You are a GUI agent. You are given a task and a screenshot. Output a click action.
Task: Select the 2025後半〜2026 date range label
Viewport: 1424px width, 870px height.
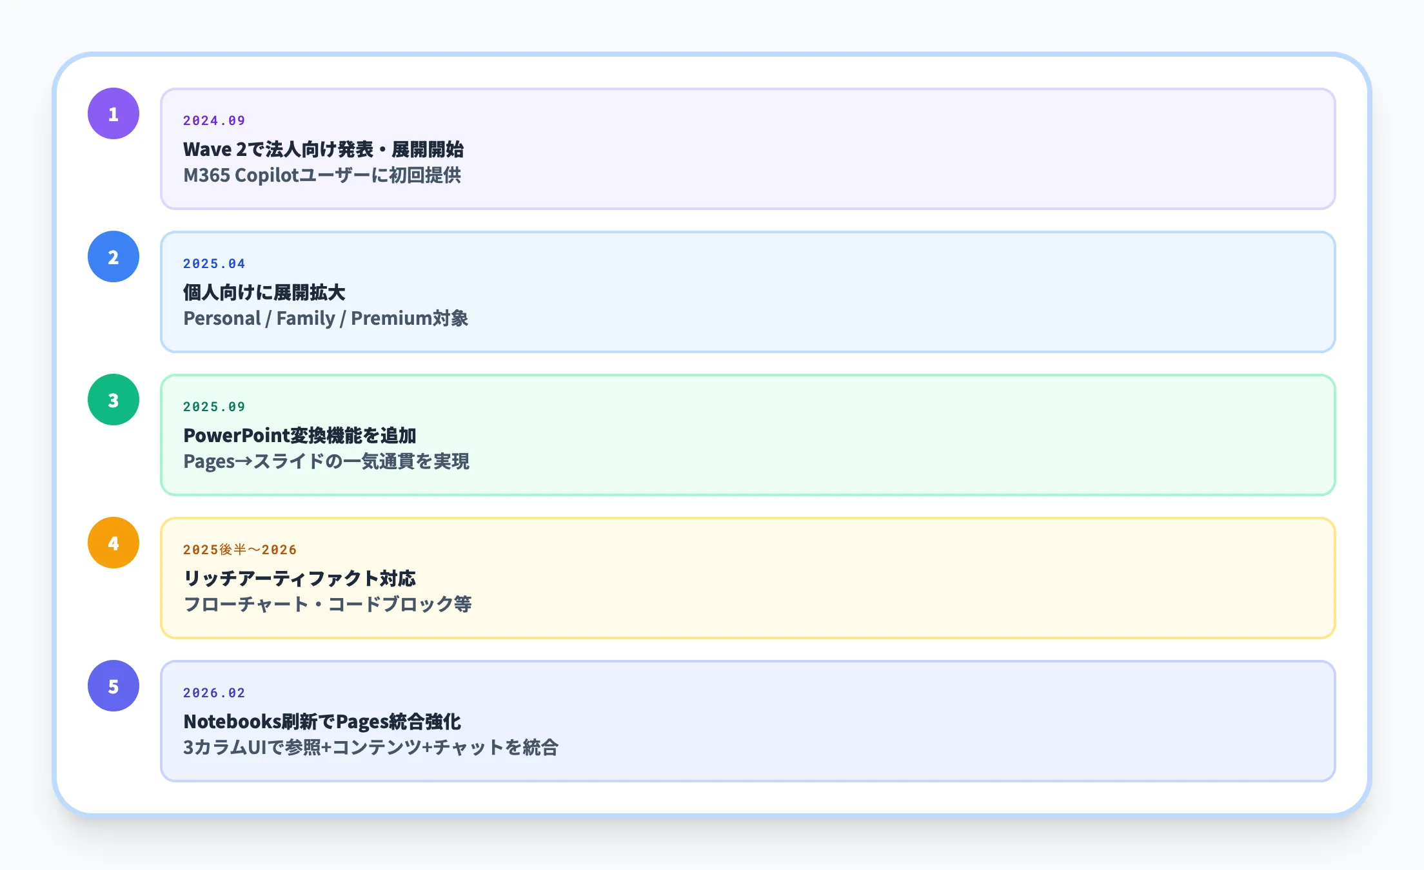(x=239, y=549)
